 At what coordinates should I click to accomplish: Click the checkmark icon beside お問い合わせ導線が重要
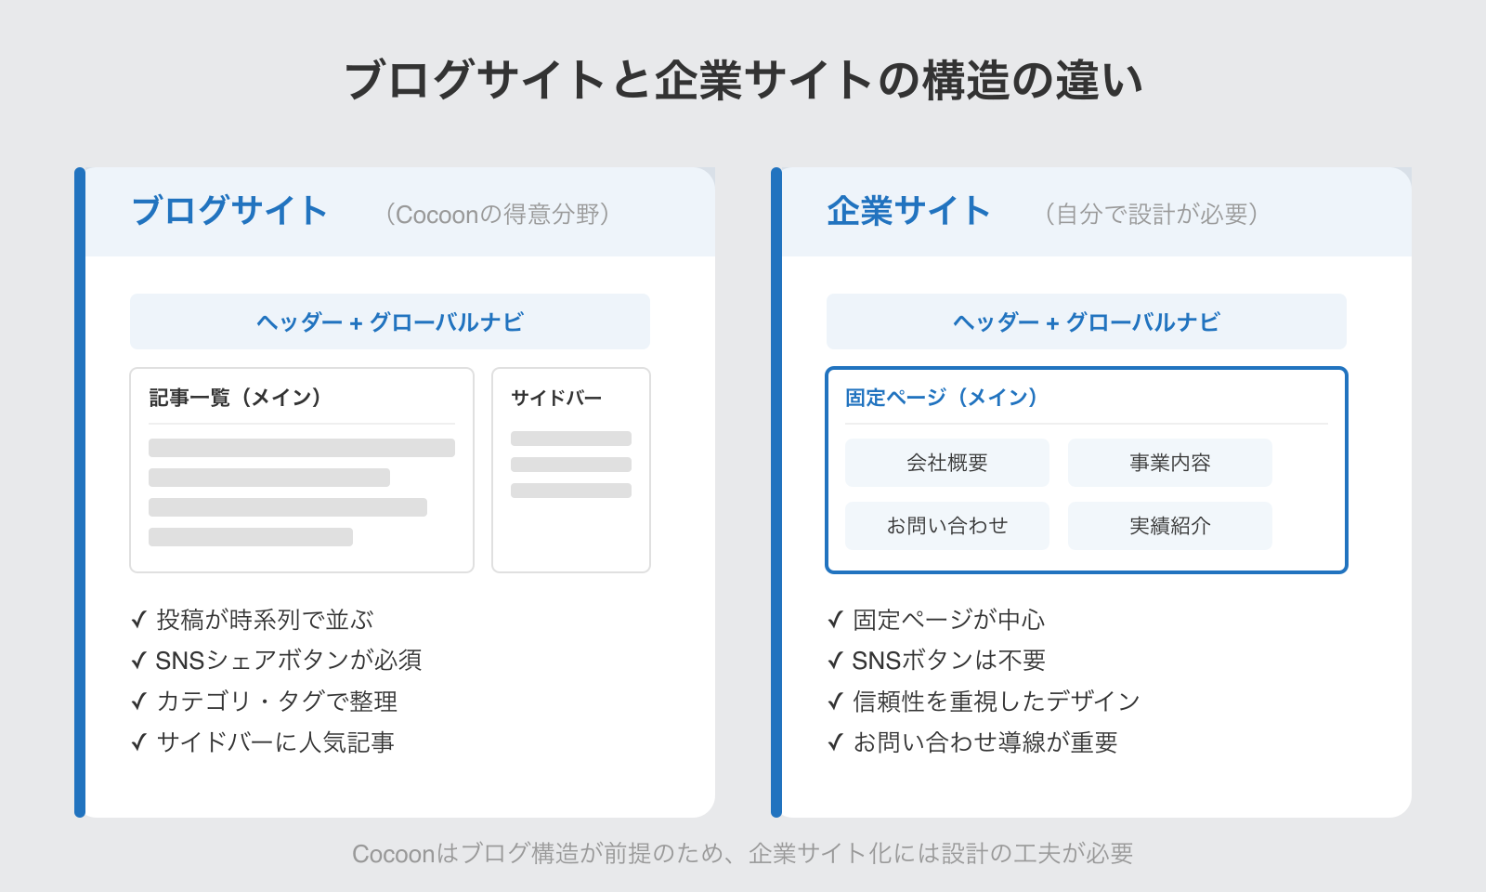point(833,742)
